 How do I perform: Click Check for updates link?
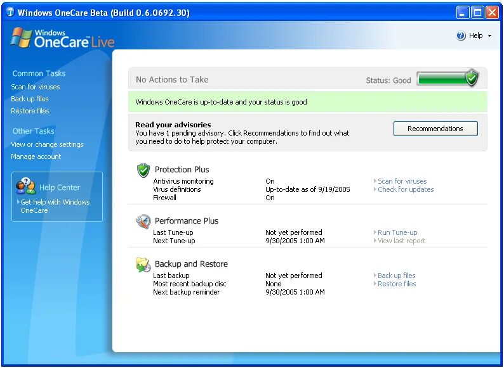click(406, 189)
